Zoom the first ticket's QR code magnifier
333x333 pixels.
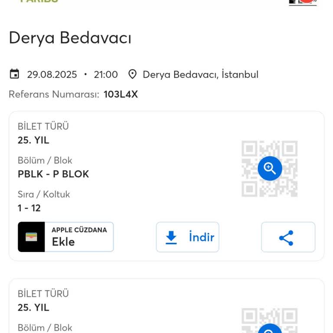click(x=270, y=168)
